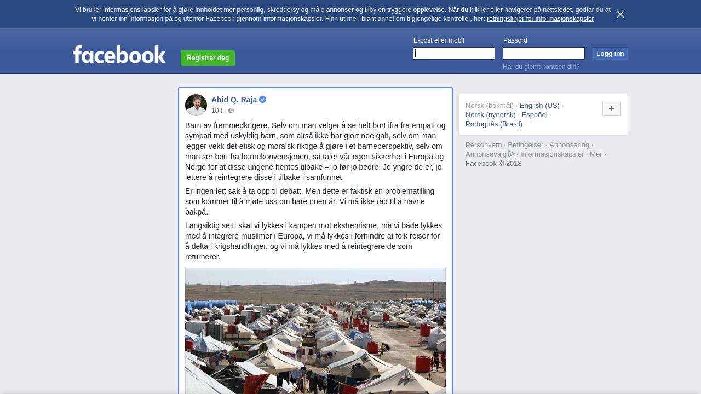Image resolution: width=701 pixels, height=394 pixels.
Task: Click the Registrer deg button
Action: (x=208, y=58)
